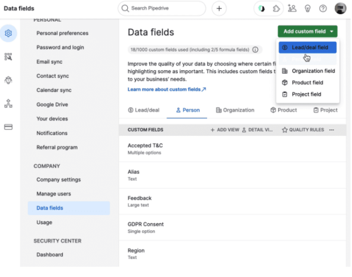352x277 pixels.
Task: Open the invite users icon
Action: click(292, 9)
